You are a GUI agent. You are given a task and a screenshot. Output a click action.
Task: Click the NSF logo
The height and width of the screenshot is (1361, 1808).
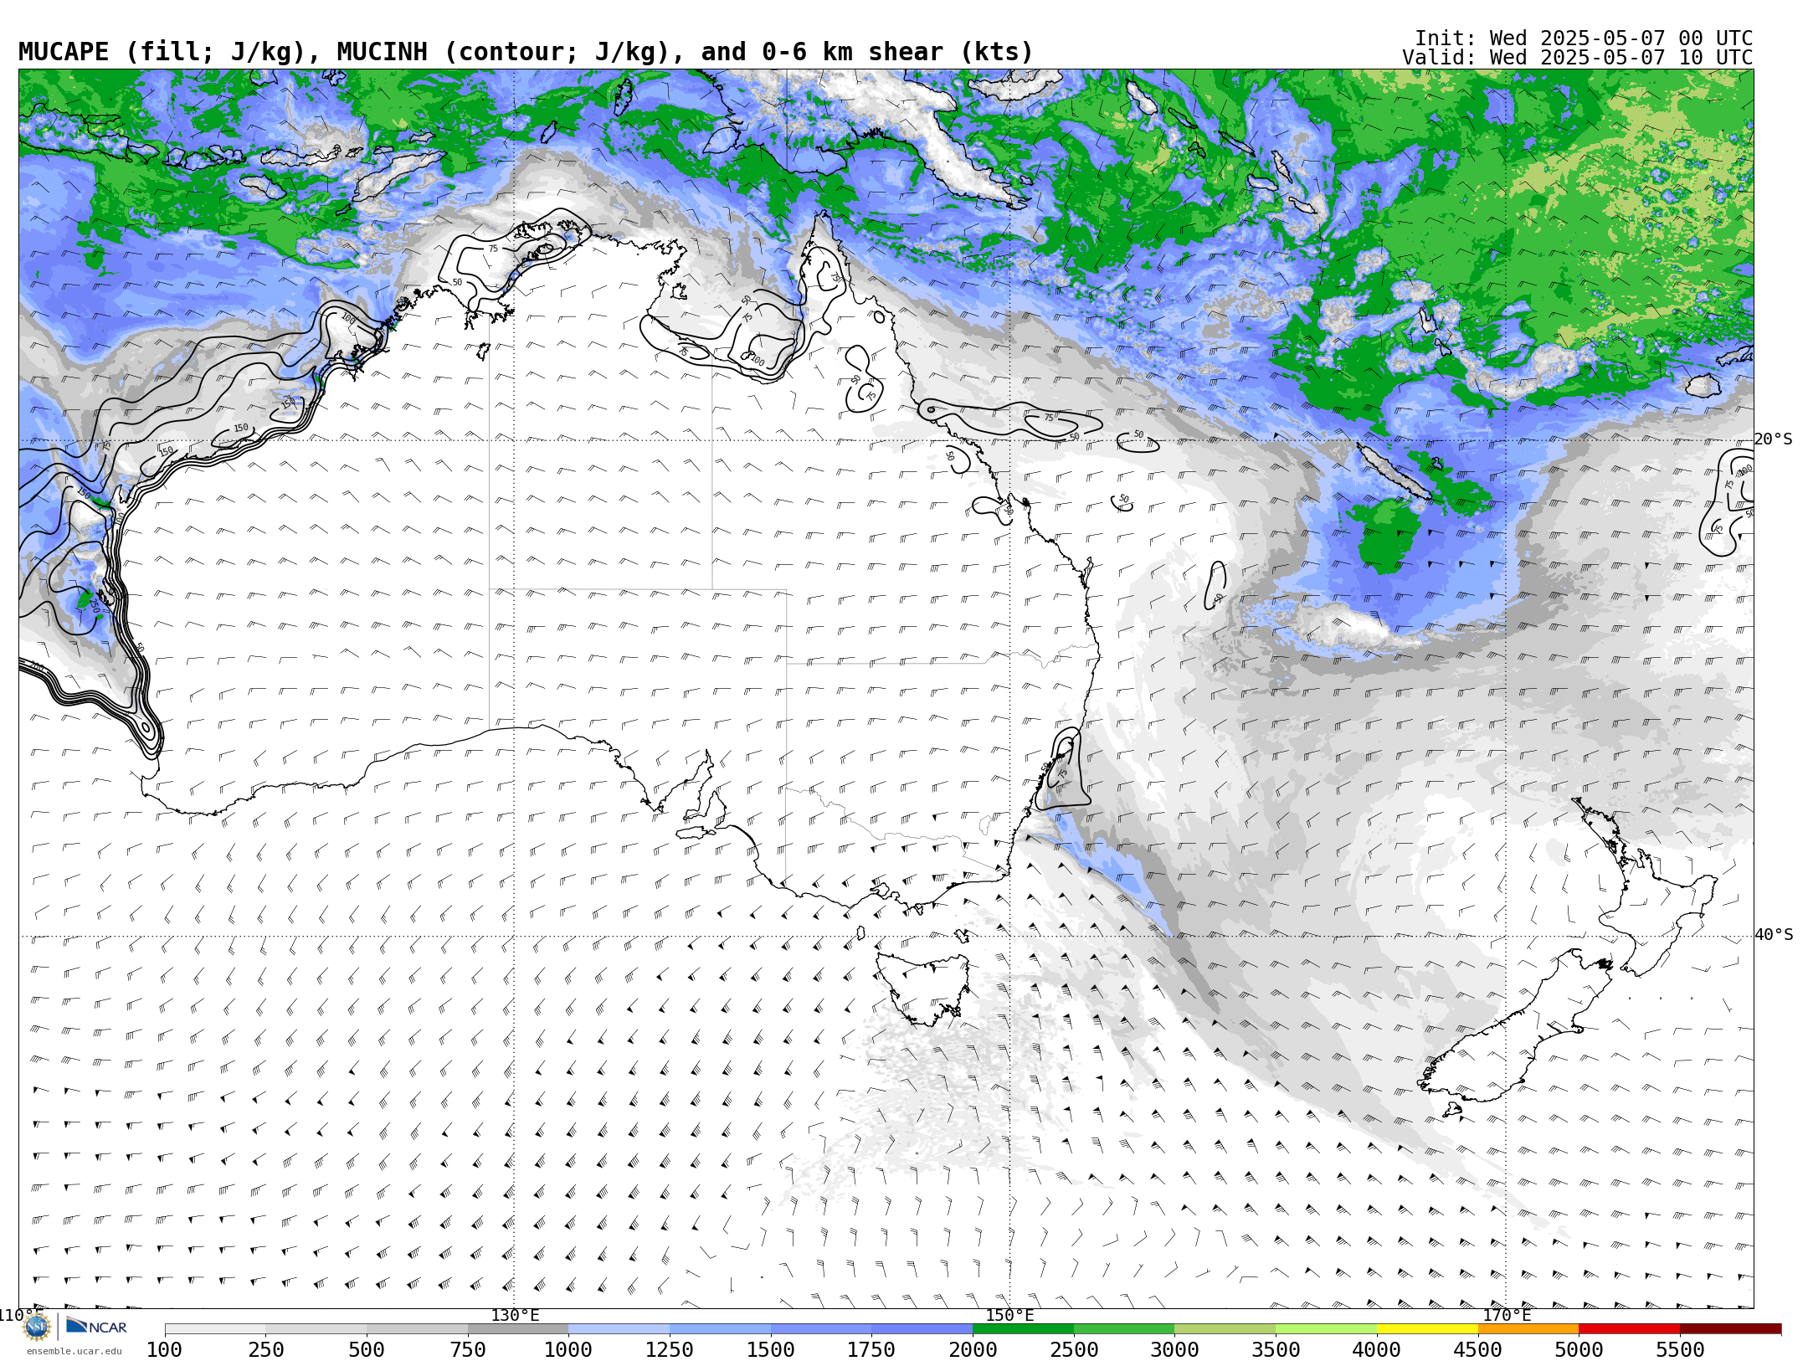point(37,1326)
